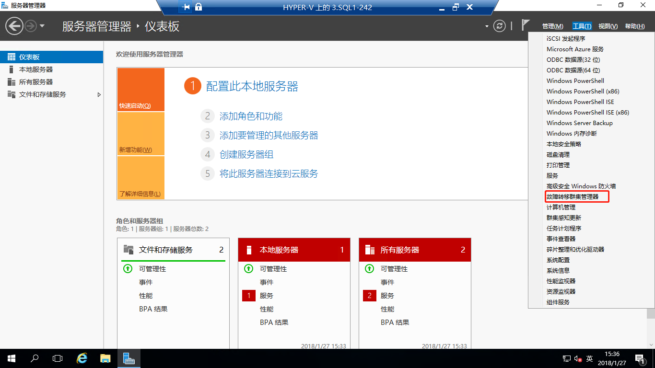Click the pin icon in Hyper-V connection bar
The height and width of the screenshot is (368, 655).
(x=186, y=7)
